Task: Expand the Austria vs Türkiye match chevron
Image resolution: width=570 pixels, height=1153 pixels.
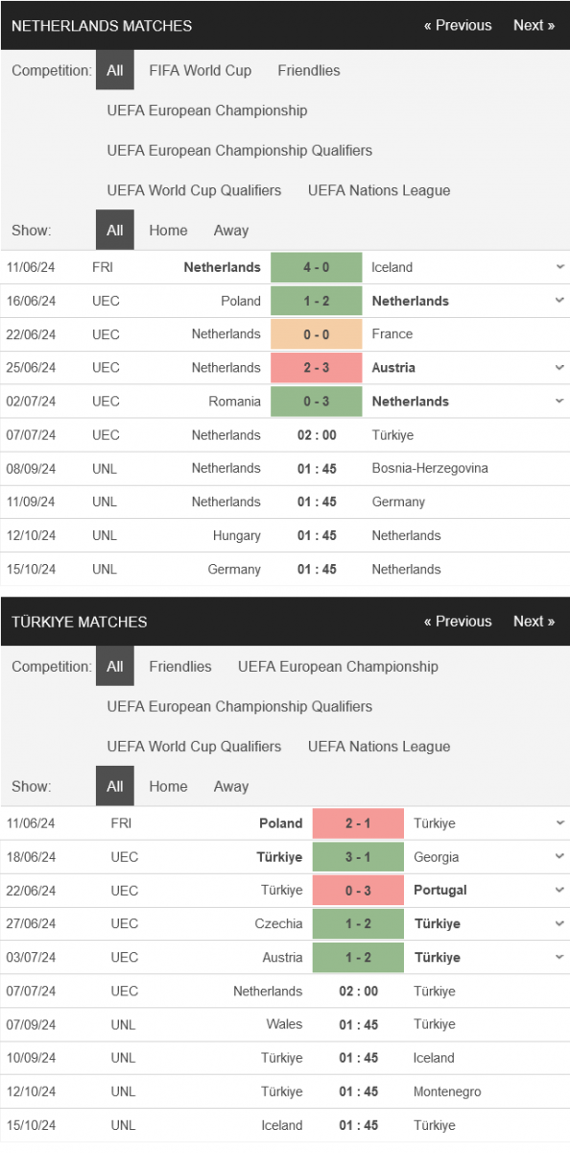Action: pos(559,957)
